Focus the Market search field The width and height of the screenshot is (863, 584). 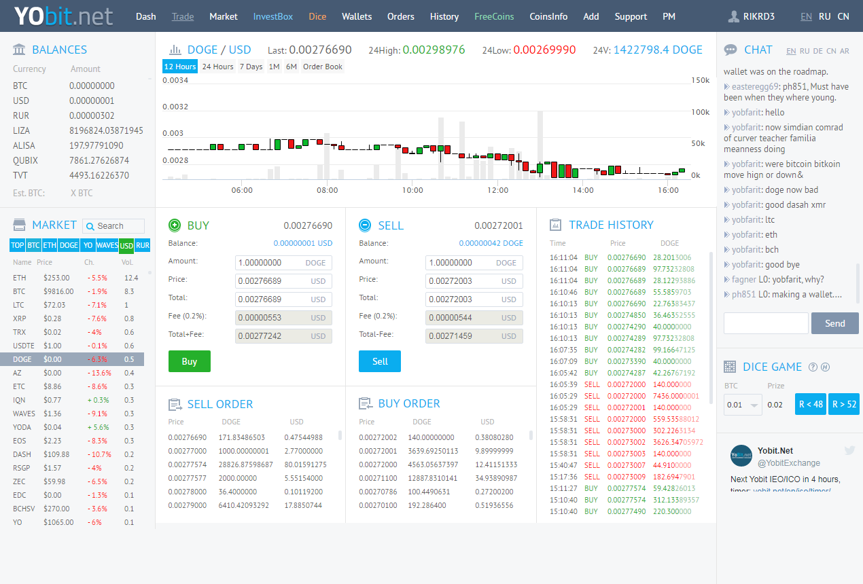(113, 226)
